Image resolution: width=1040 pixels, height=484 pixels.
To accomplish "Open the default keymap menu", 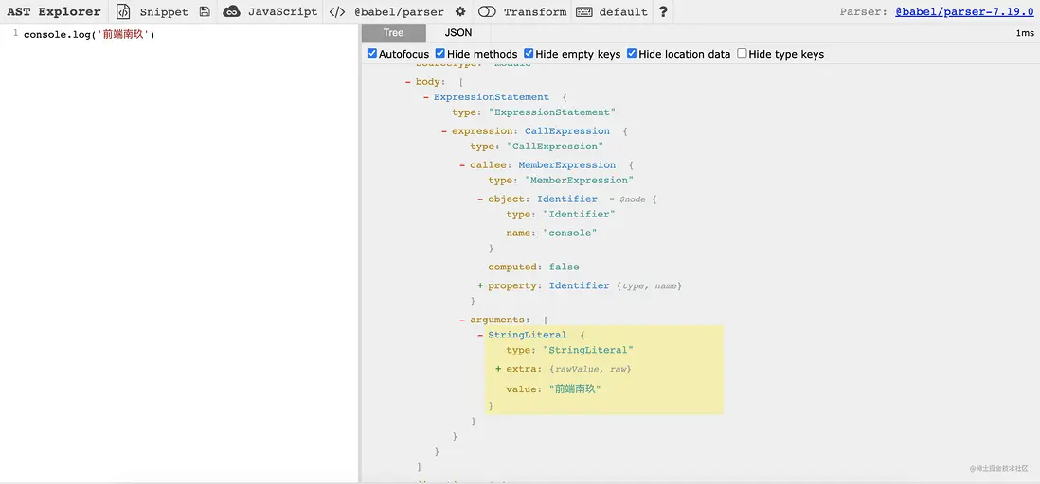I will (623, 12).
